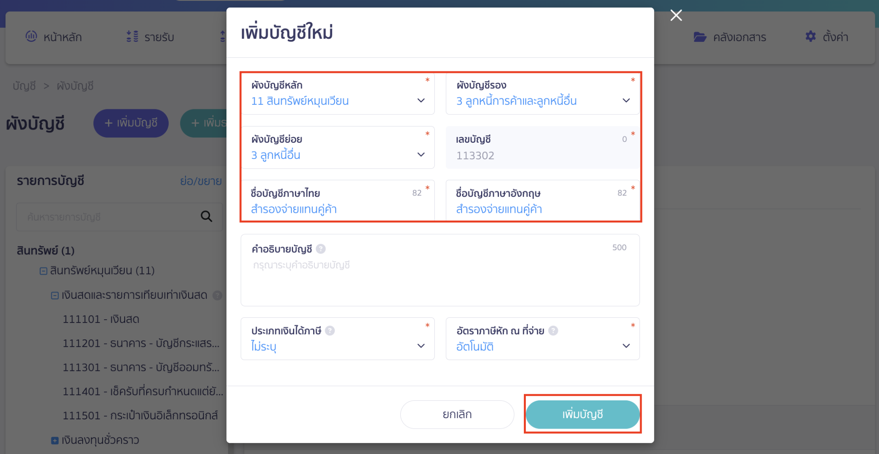The width and height of the screenshot is (879, 454).
Task: Open the ผังบัญชีหลัก dropdown
Action: [421, 100]
